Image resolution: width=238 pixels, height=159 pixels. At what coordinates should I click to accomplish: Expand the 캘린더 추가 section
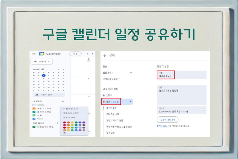[131, 73]
